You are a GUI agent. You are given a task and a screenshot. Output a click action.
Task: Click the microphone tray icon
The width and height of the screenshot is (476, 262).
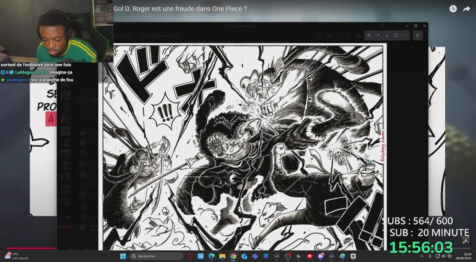[x=430, y=256]
